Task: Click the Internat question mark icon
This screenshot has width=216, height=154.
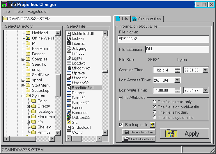Action: [69, 43]
